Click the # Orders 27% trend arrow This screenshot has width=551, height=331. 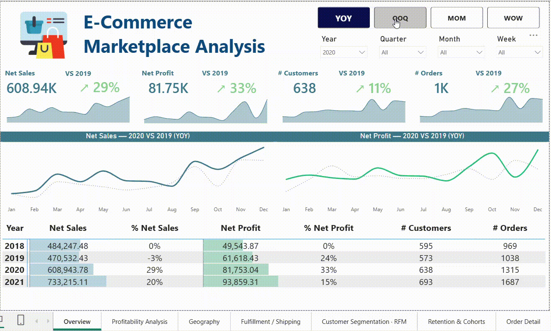coord(495,88)
